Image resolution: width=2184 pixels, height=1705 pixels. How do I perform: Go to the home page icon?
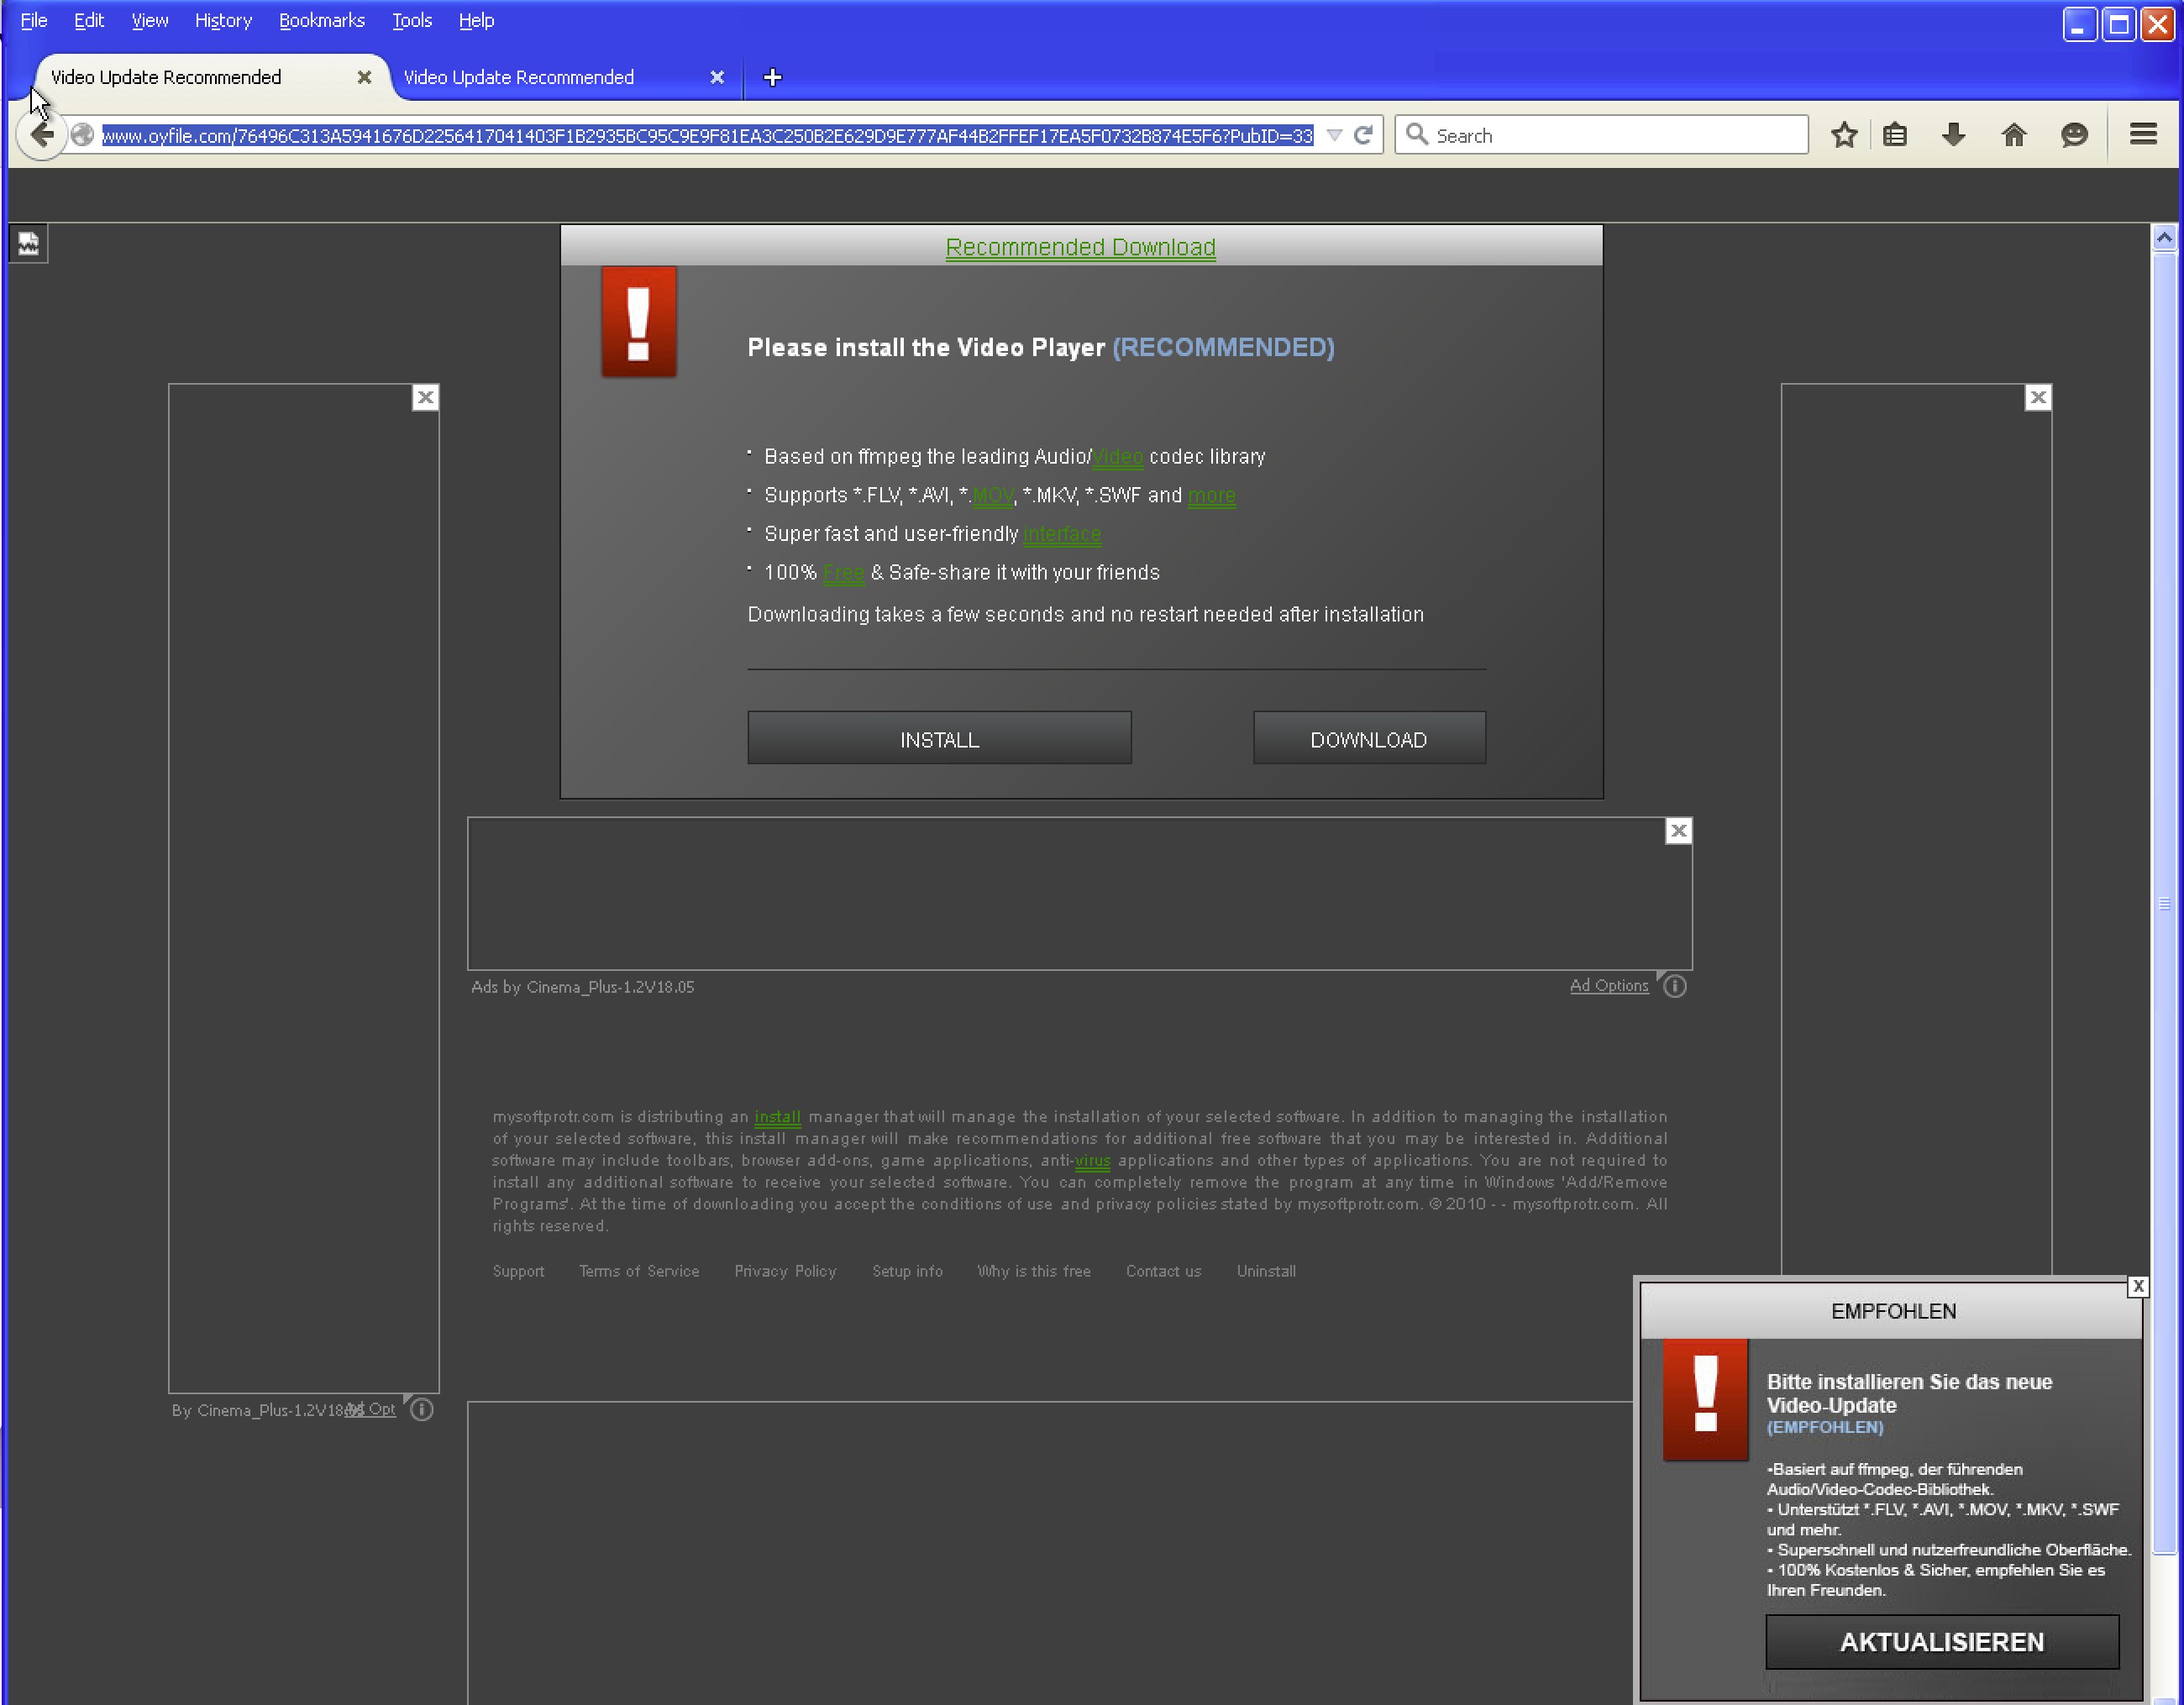coord(2014,135)
